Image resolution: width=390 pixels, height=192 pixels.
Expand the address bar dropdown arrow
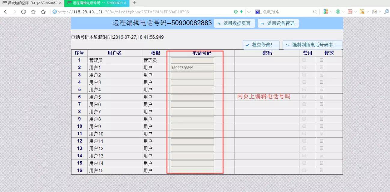[x=249, y=12]
